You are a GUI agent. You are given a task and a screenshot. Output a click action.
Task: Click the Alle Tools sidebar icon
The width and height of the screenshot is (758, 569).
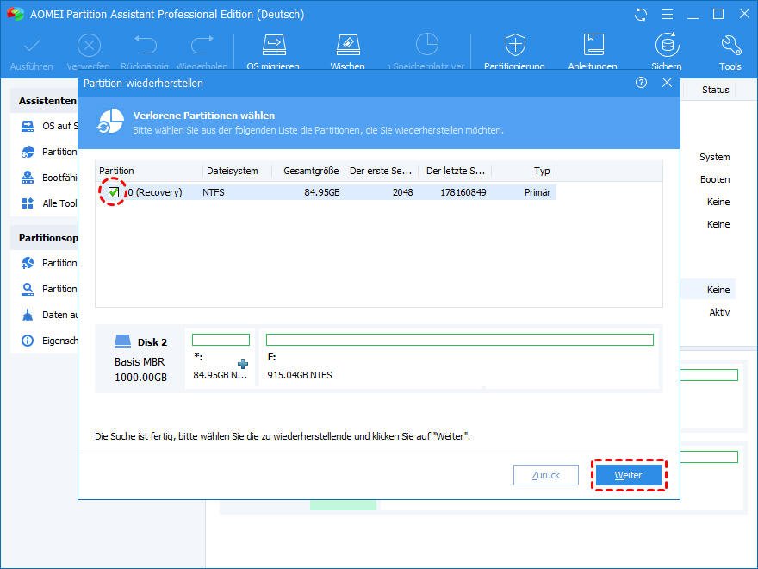pyautogui.click(x=28, y=203)
